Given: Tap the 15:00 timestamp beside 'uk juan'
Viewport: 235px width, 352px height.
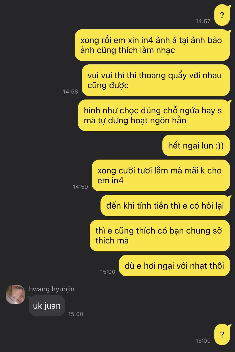Looking at the screenshot, I should click(x=76, y=314).
